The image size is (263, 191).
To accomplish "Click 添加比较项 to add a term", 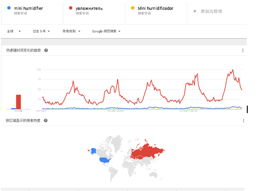I will pyautogui.click(x=211, y=11).
